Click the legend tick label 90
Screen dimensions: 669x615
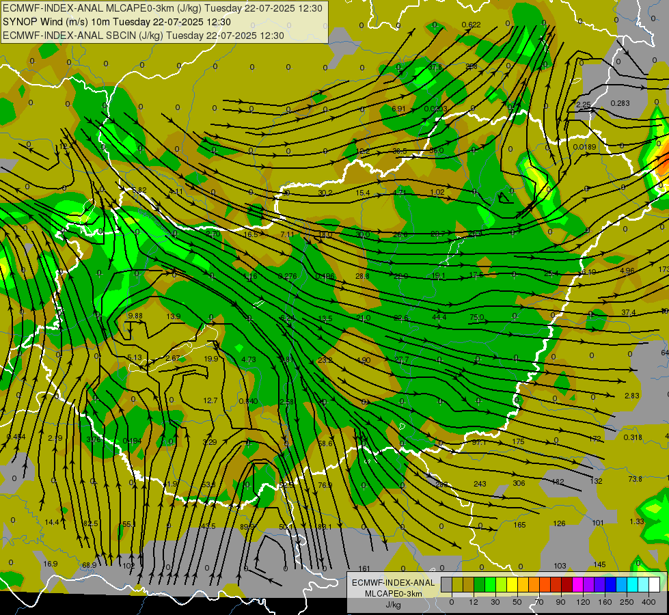pos(560,602)
